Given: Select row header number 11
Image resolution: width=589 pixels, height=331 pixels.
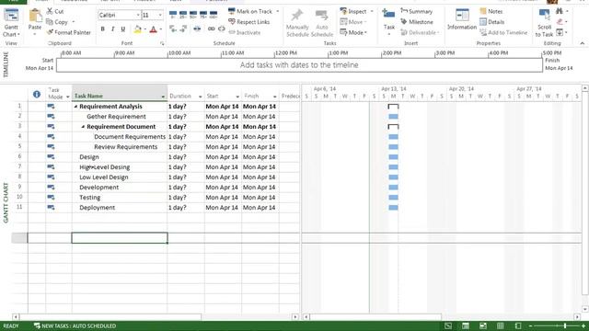Looking at the screenshot, I should [19, 207].
